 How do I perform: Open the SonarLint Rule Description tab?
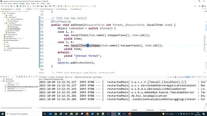(84, 77)
